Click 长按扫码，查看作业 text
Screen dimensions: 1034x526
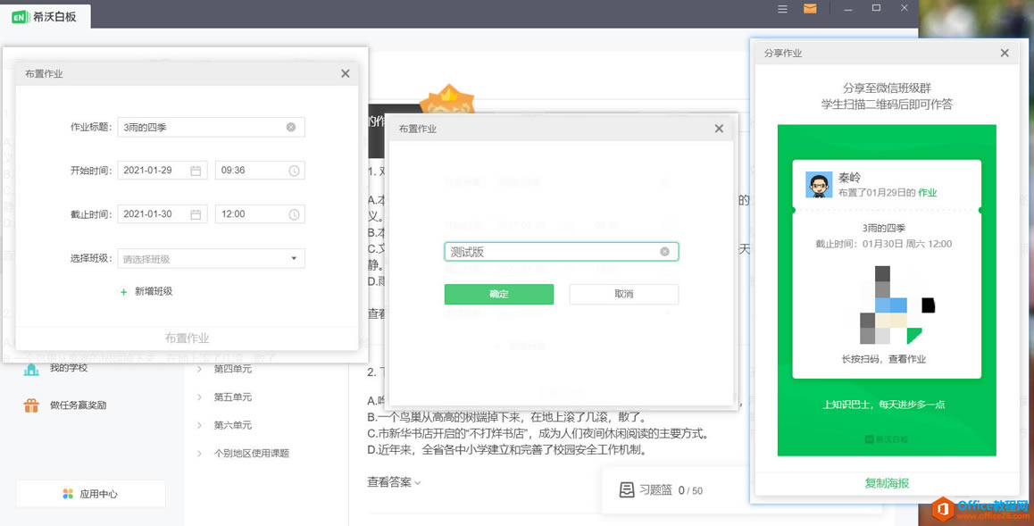[x=884, y=359]
